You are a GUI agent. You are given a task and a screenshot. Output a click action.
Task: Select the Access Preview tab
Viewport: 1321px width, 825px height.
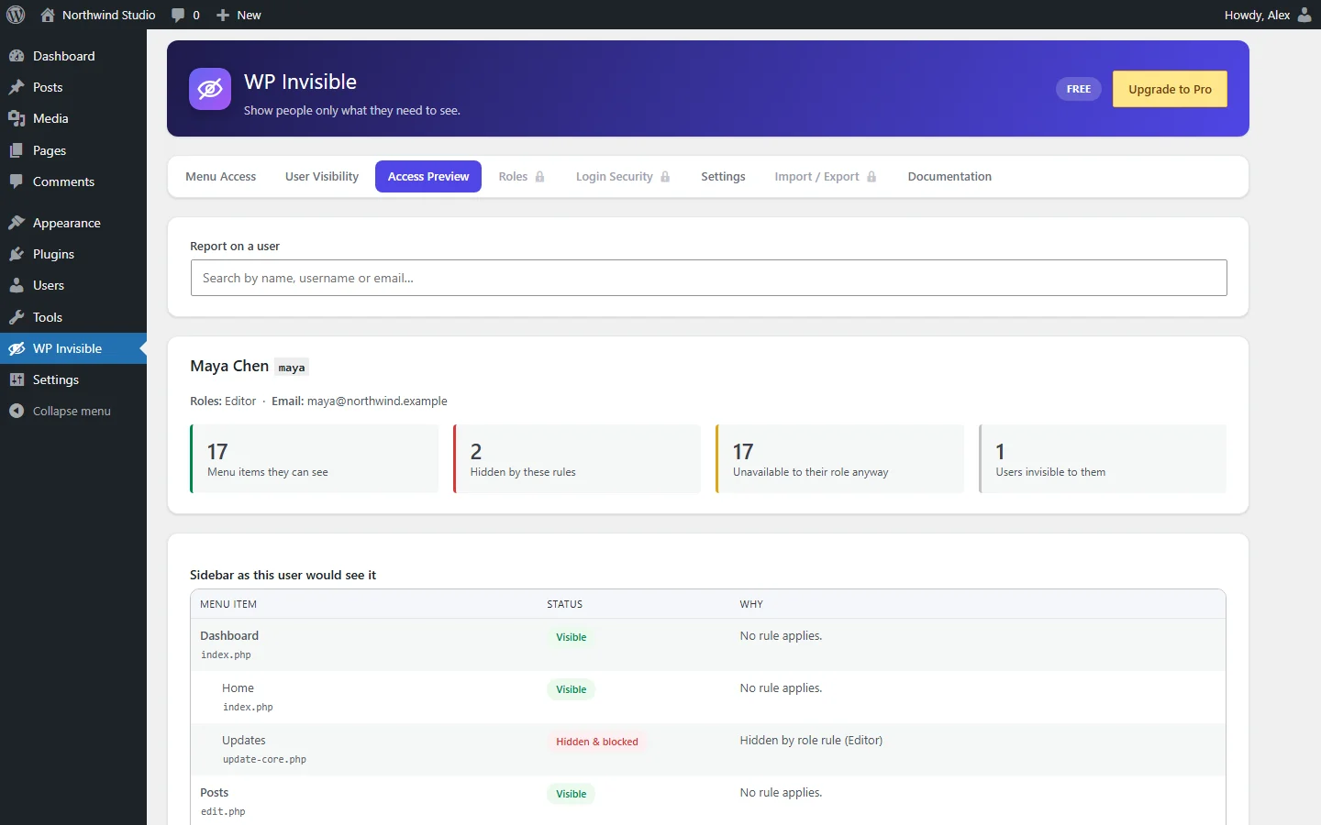pos(428,177)
